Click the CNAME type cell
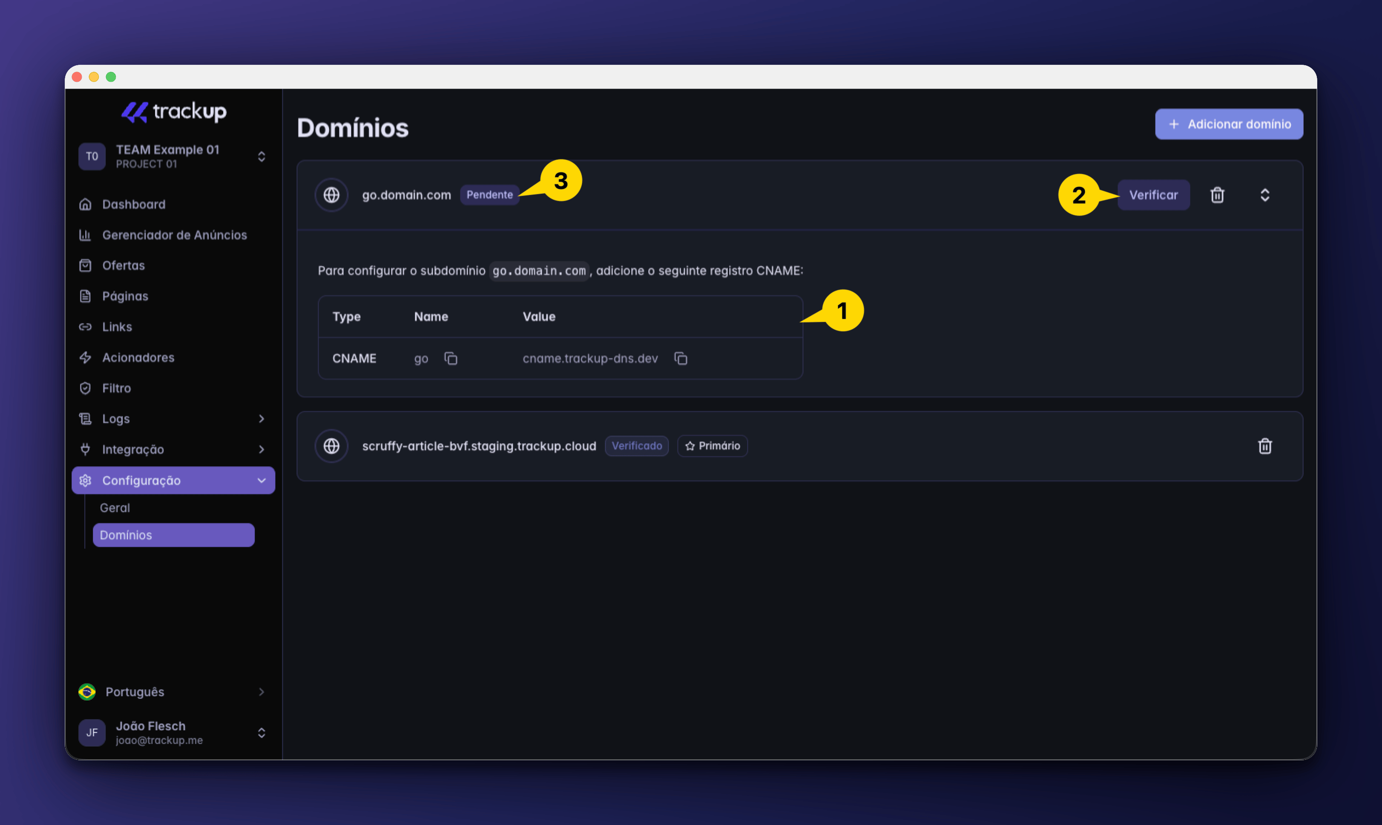The width and height of the screenshot is (1382, 825). 354,358
